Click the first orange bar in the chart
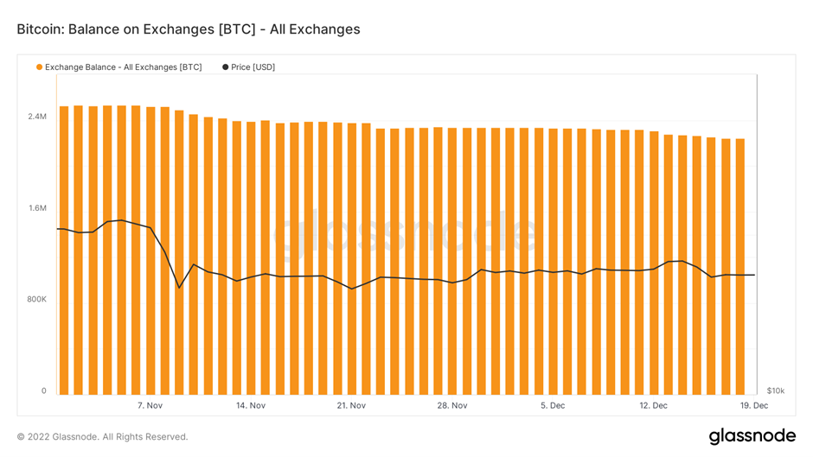The height and width of the screenshot is (457, 813). [x=64, y=251]
